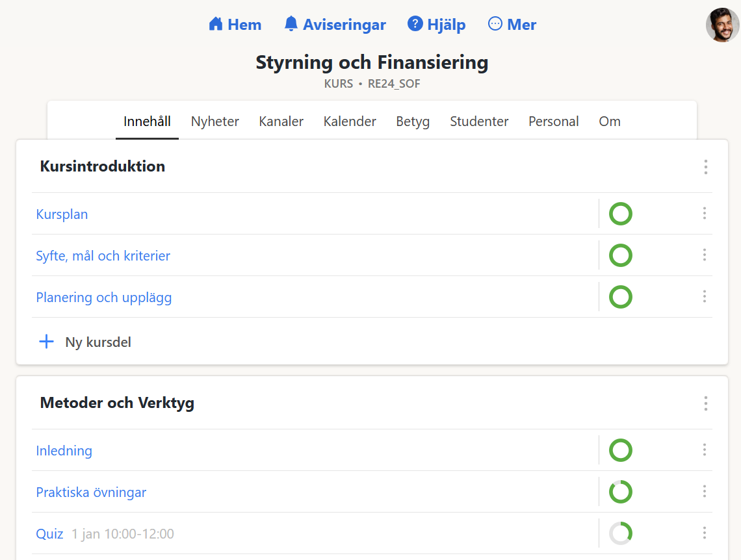Open three-dot menu for Syfte, mål och kriterier
The height and width of the screenshot is (560, 741).
(x=704, y=255)
